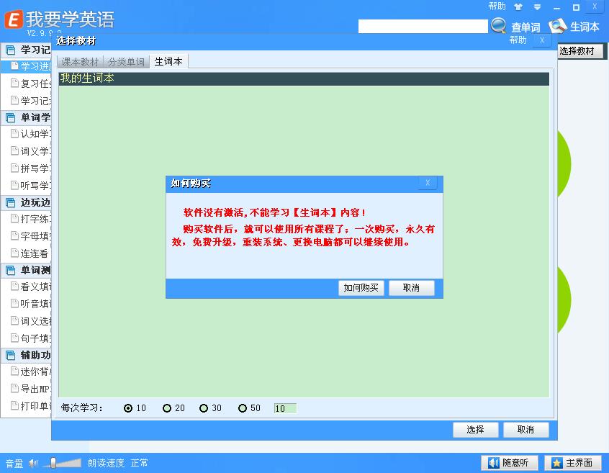The image size is (609, 473).
Task: Click the orange E app logo
Action: click(x=14, y=19)
